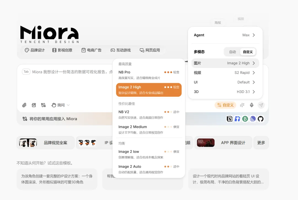Click the 最高质量 section heading

coord(125,64)
